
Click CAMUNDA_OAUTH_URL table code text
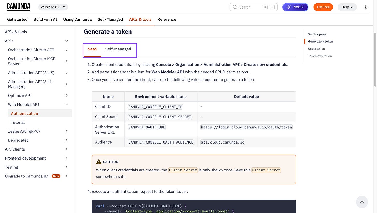pos(147,127)
